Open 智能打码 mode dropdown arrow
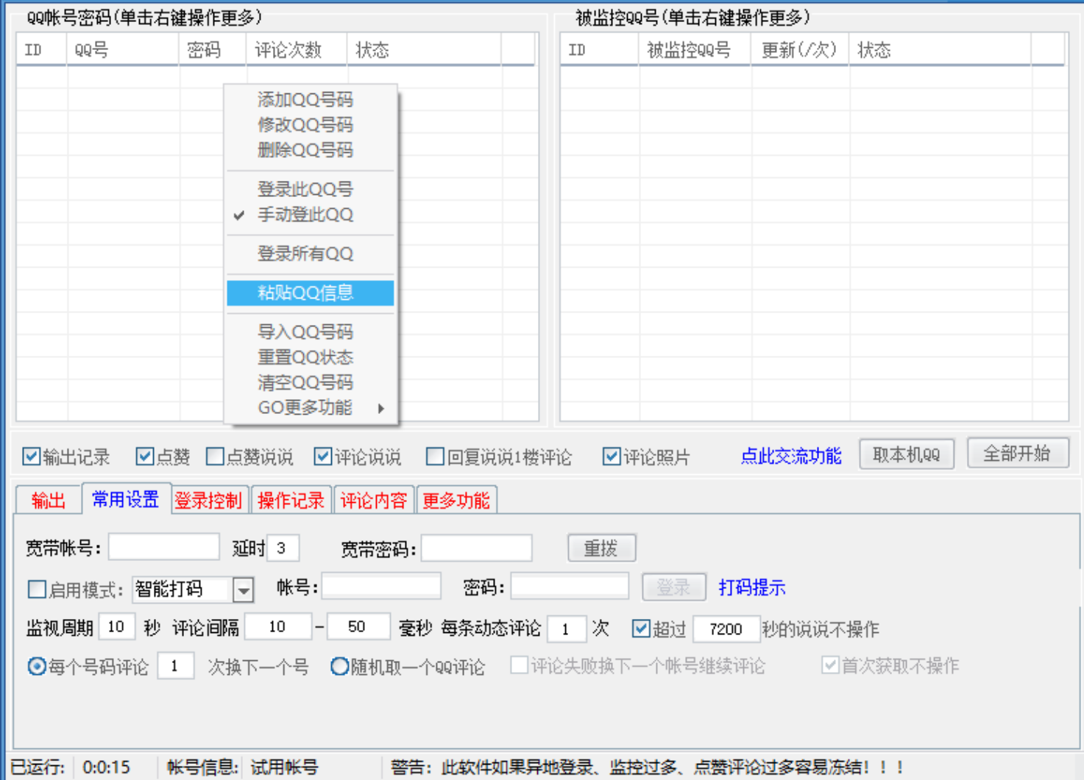 point(243,589)
